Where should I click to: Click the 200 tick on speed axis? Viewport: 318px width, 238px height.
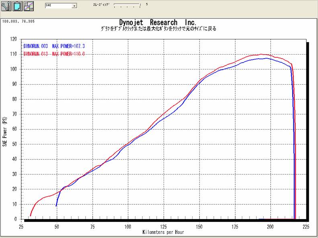[x=270, y=227]
